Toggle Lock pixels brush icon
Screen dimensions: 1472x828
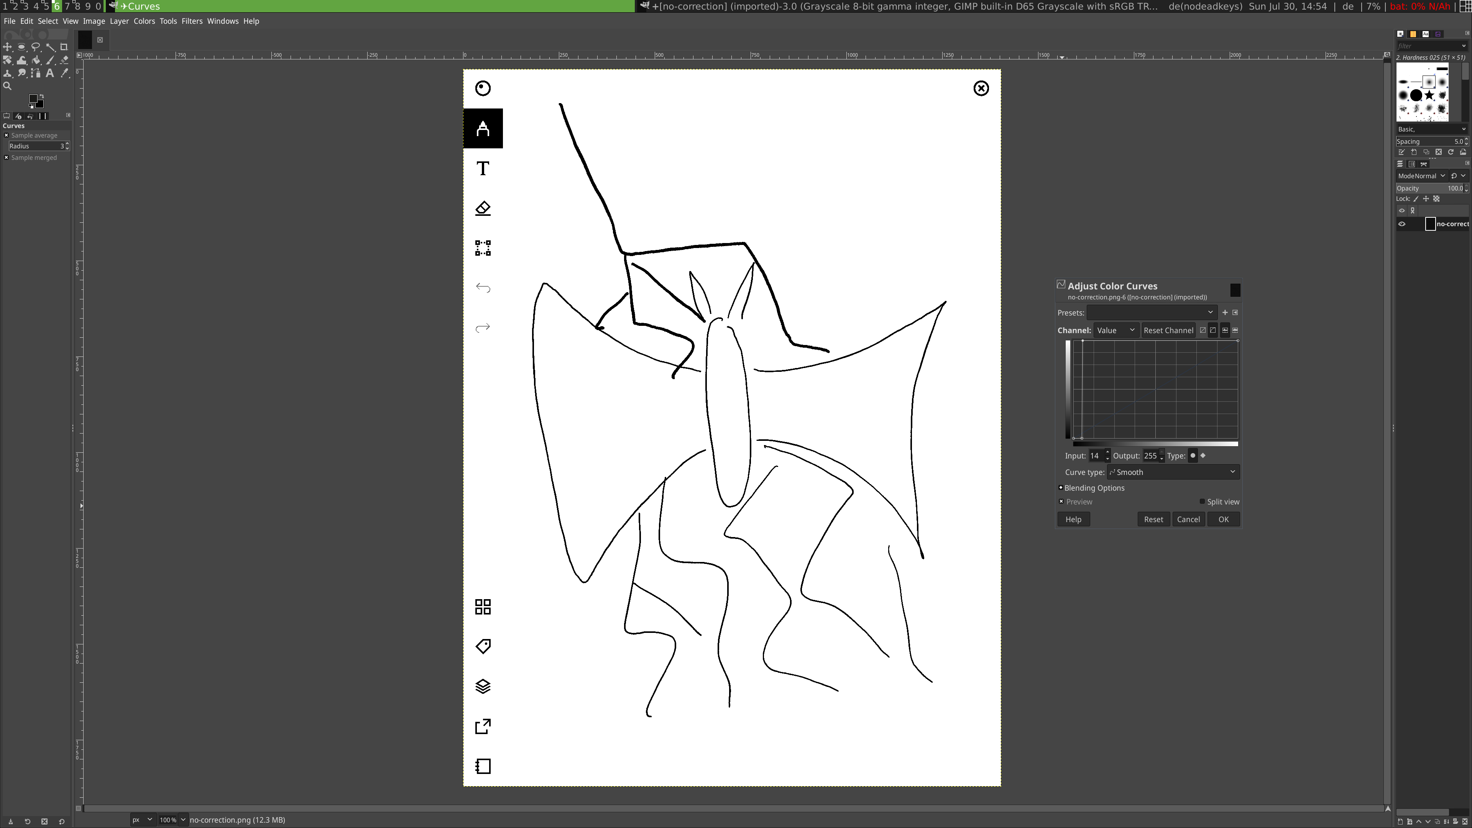[1416, 198]
